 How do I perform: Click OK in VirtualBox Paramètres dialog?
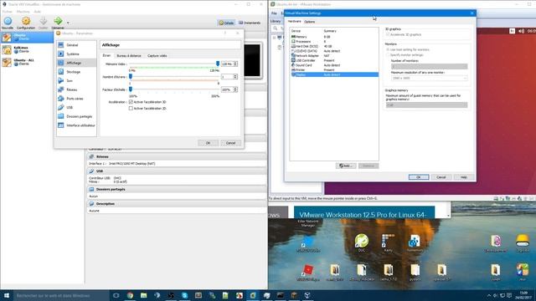[x=208, y=143]
